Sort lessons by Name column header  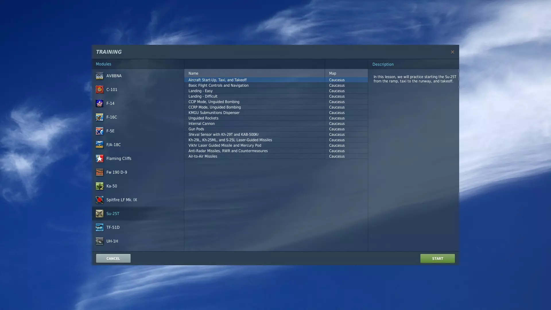193,73
